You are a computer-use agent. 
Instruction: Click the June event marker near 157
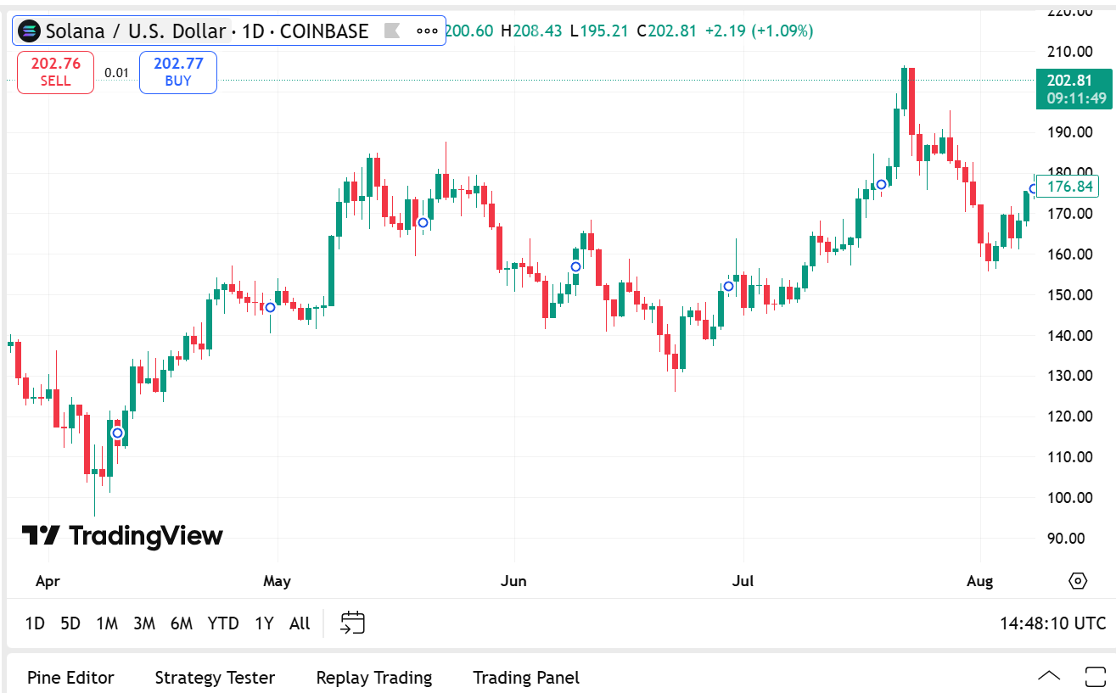[575, 266]
